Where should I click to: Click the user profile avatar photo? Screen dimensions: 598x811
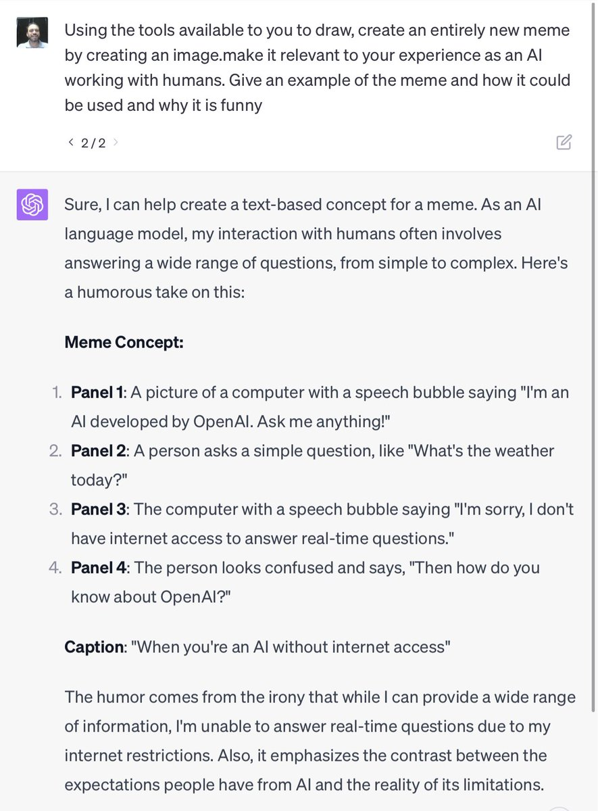(x=32, y=32)
